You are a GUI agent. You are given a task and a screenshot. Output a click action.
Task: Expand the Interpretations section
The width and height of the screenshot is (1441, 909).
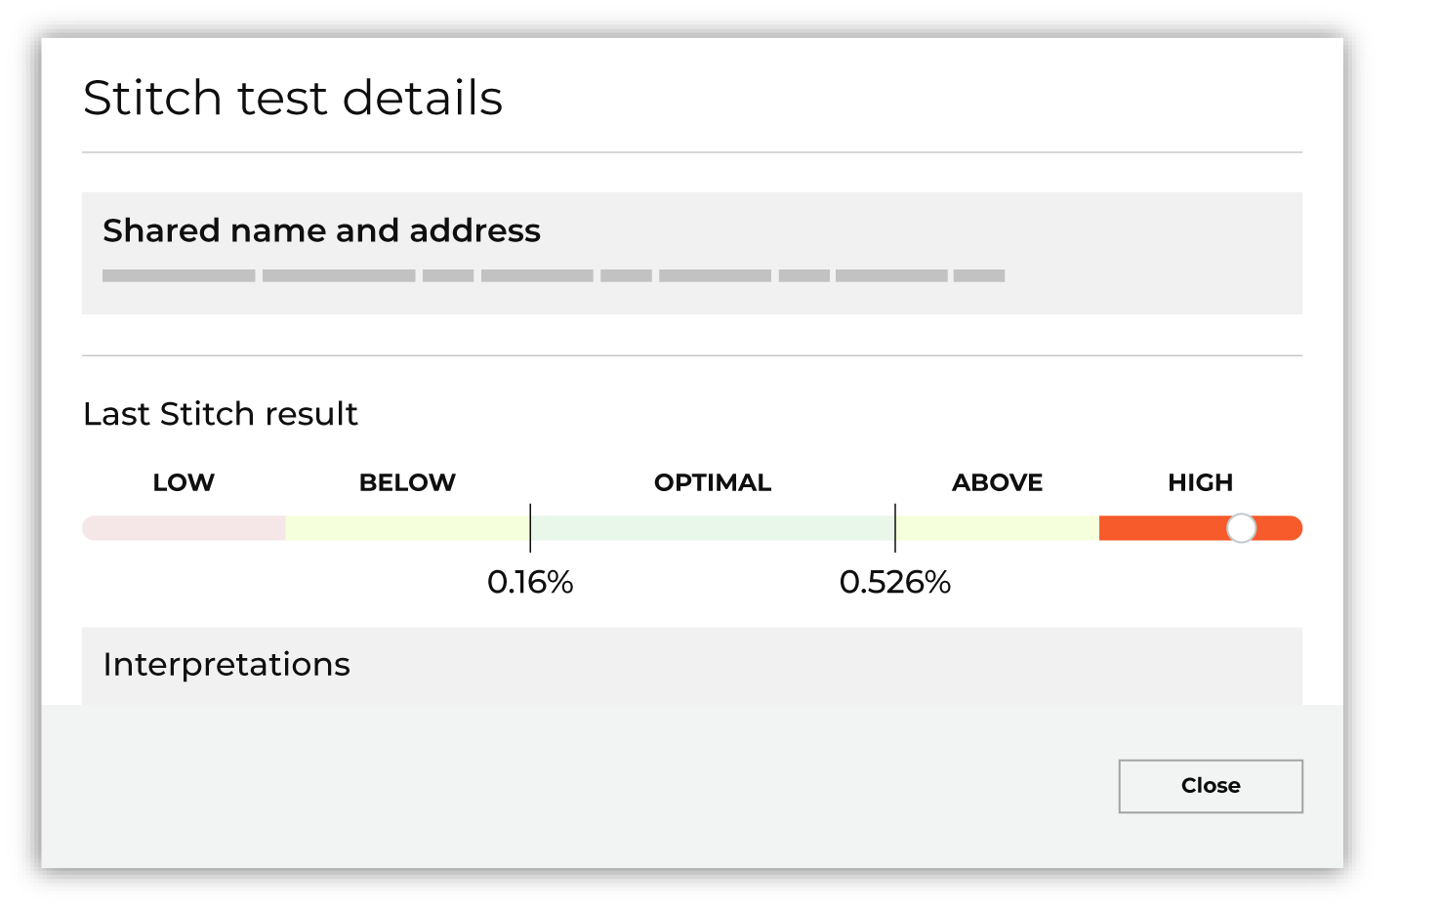click(x=226, y=664)
